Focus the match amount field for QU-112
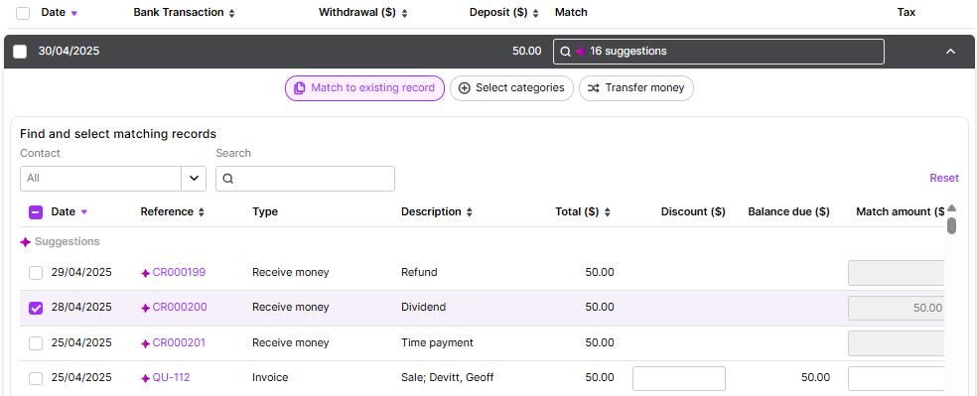The image size is (977, 396). click(896, 378)
